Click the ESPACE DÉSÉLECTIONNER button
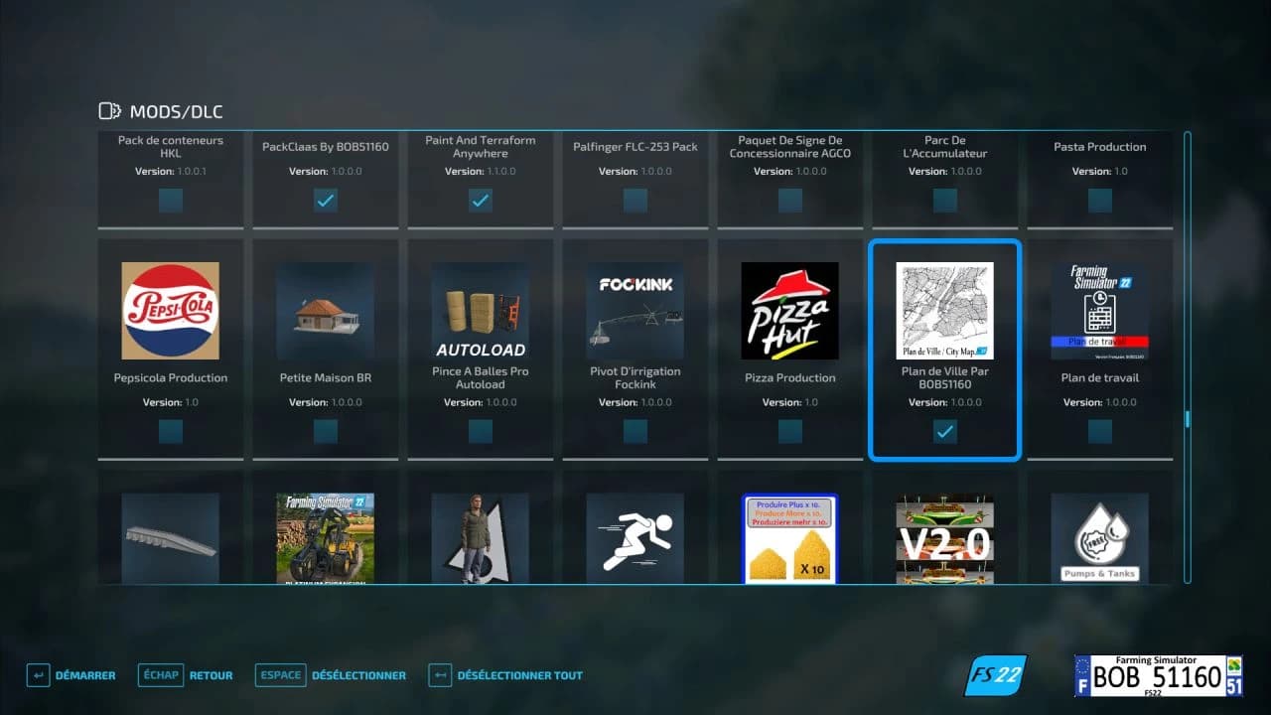Image resolution: width=1271 pixels, height=715 pixels. (x=330, y=675)
